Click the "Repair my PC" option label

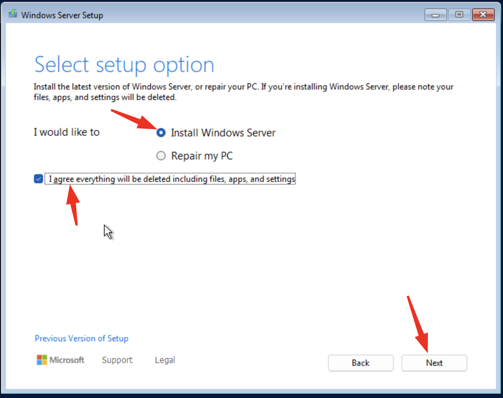pos(202,156)
